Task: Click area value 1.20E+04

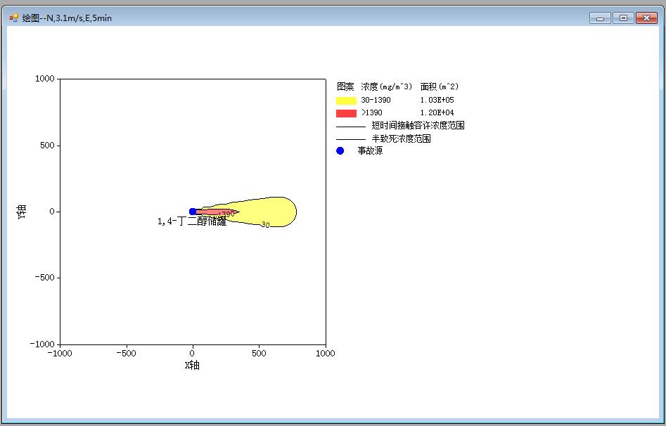Action: click(437, 112)
